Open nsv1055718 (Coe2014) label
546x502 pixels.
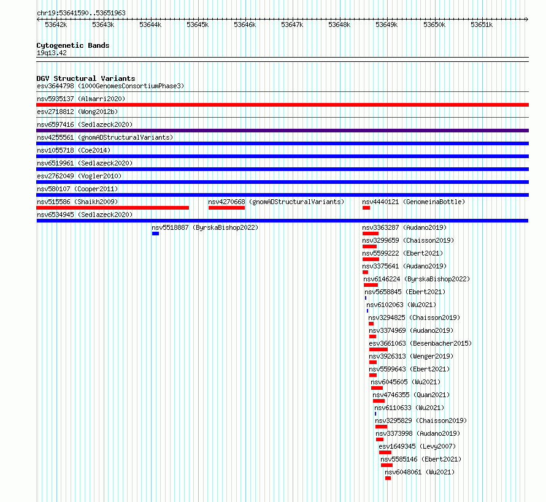[74, 150]
